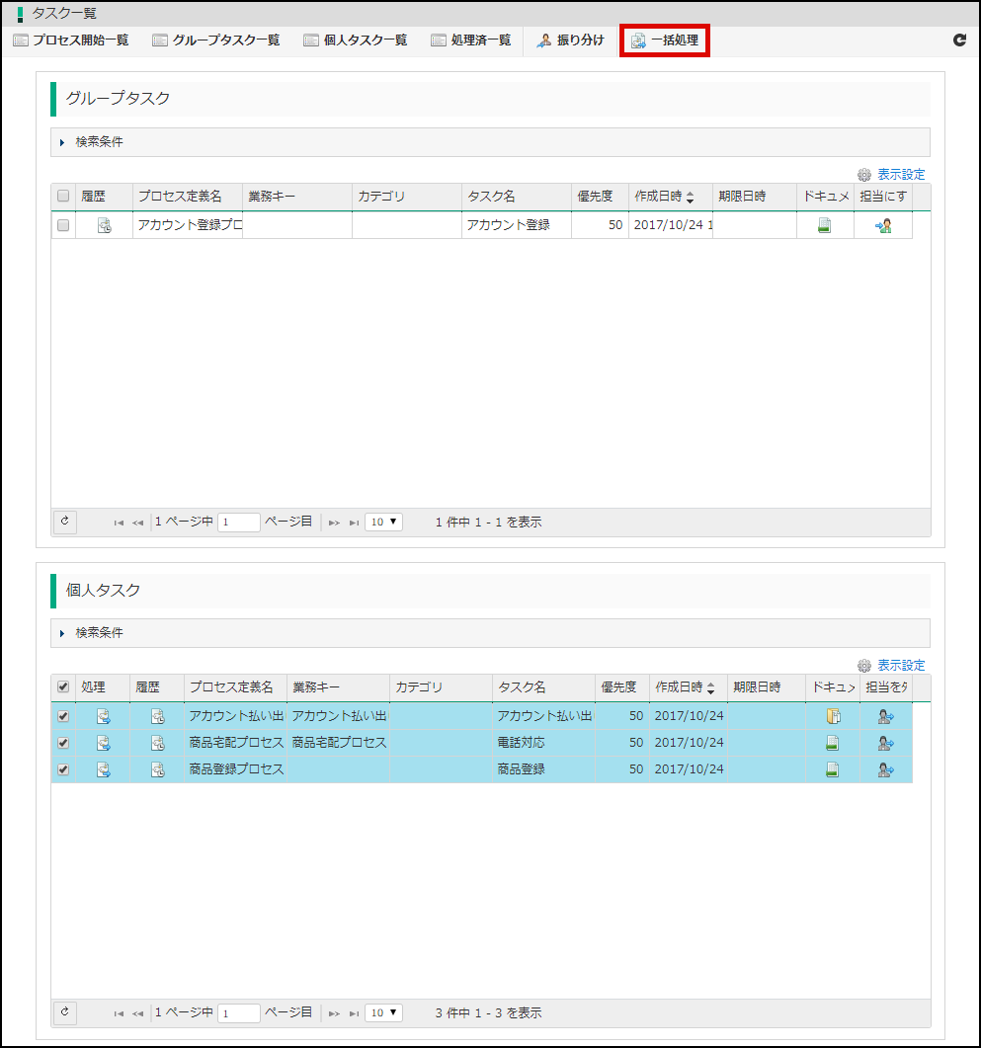Click release-assignment icon for 電話対応 task
The image size is (981, 1048).
885,743
